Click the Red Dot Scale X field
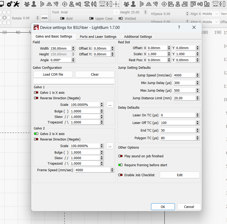Screen dimensions: 227x224 point(157,54)
